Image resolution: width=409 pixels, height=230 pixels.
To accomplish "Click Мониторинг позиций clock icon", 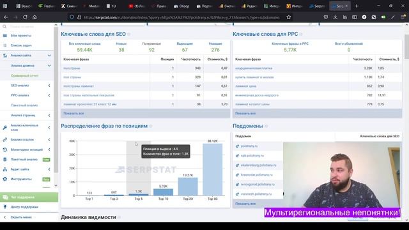I will [x=5, y=149].
